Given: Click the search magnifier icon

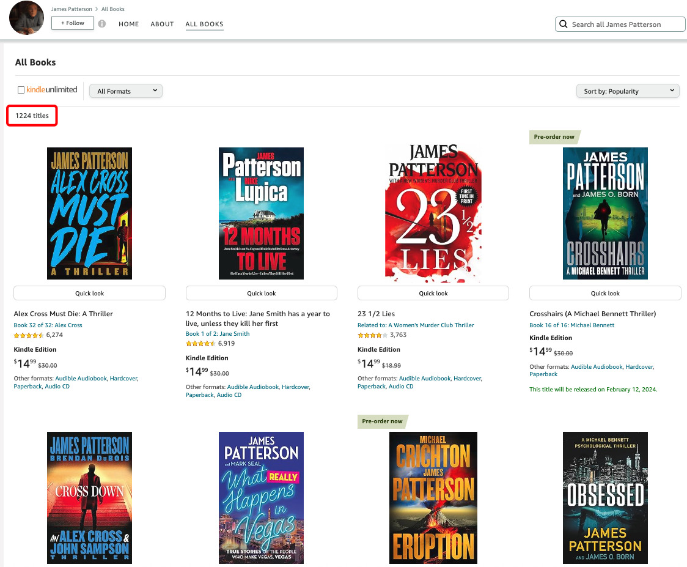Looking at the screenshot, I should (x=564, y=24).
